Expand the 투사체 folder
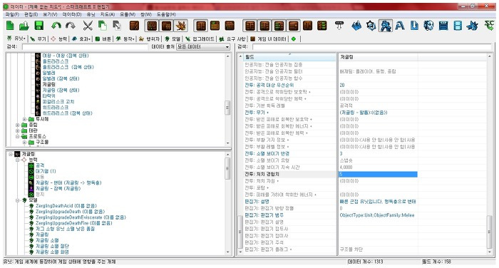Viewport: 499px width, 268px height. (x=24, y=119)
